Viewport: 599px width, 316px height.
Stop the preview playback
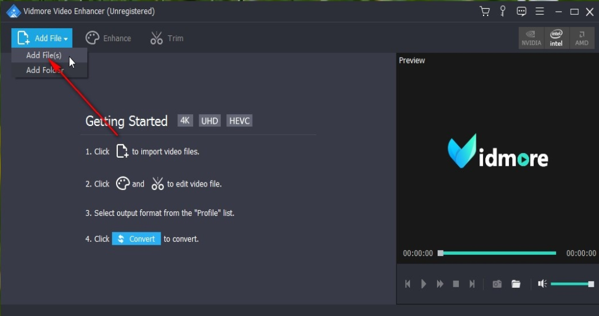tap(456, 284)
